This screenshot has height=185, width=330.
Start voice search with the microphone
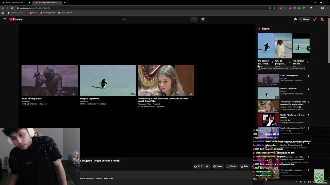point(203,19)
